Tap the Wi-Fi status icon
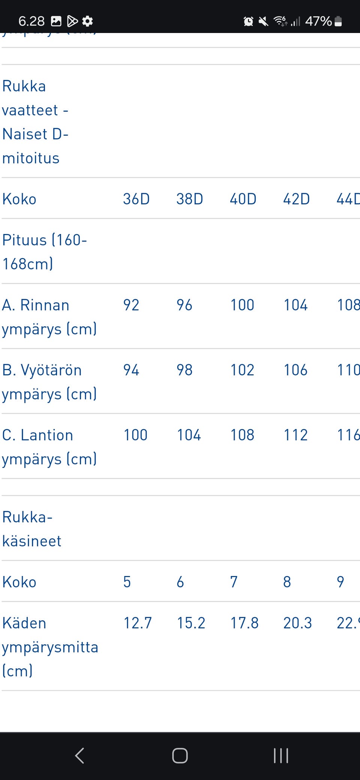The image size is (360, 780). pyautogui.click(x=280, y=21)
